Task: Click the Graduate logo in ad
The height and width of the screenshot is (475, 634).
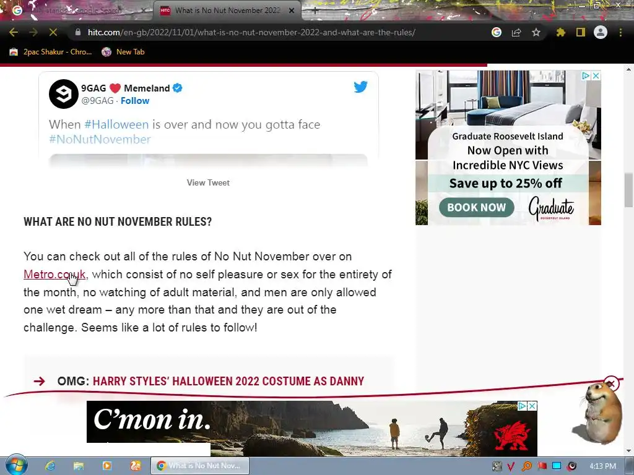Action: [551, 208]
